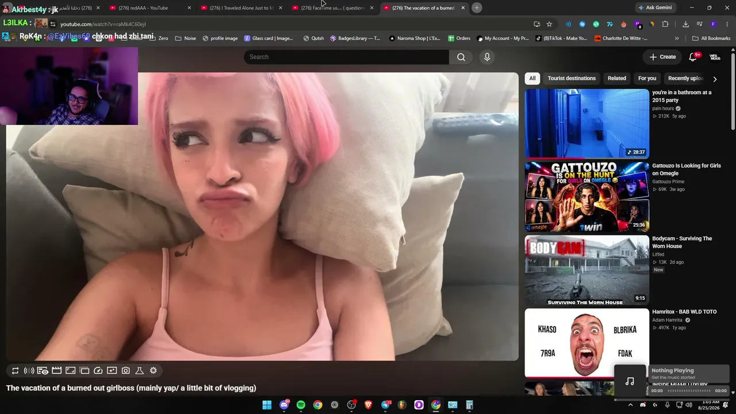The height and width of the screenshot is (414, 736).
Task: Expand the hidden bookmarks chevron
Action: point(677,39)
